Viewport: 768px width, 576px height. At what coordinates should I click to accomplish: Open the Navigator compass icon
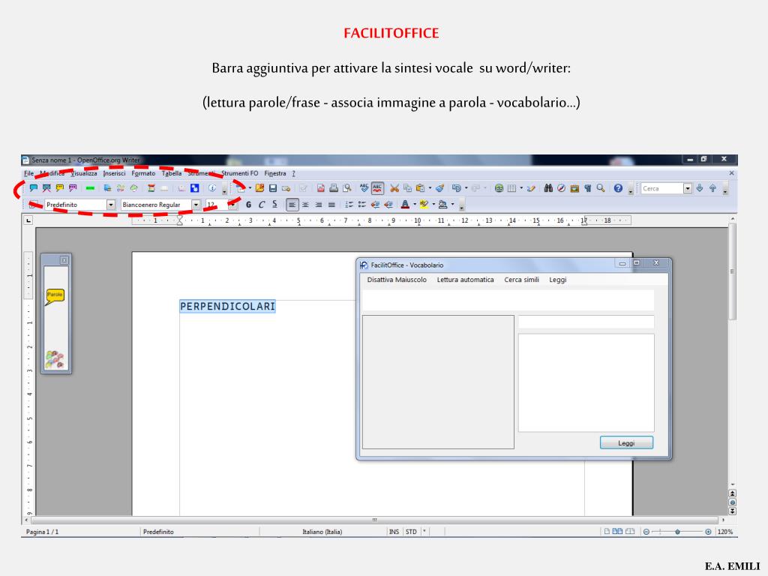pos(561,188)
